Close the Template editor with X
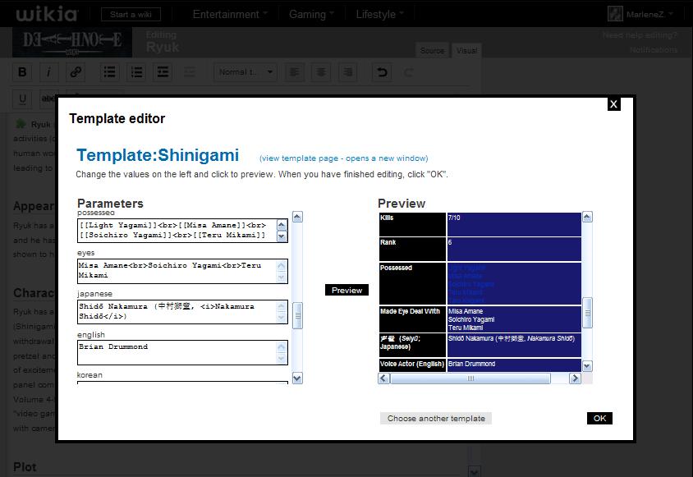This screenshot has width=693, height=477. click(613, 104)
